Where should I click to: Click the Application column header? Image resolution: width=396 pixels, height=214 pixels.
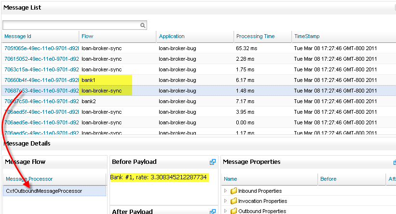click(171, 36)
